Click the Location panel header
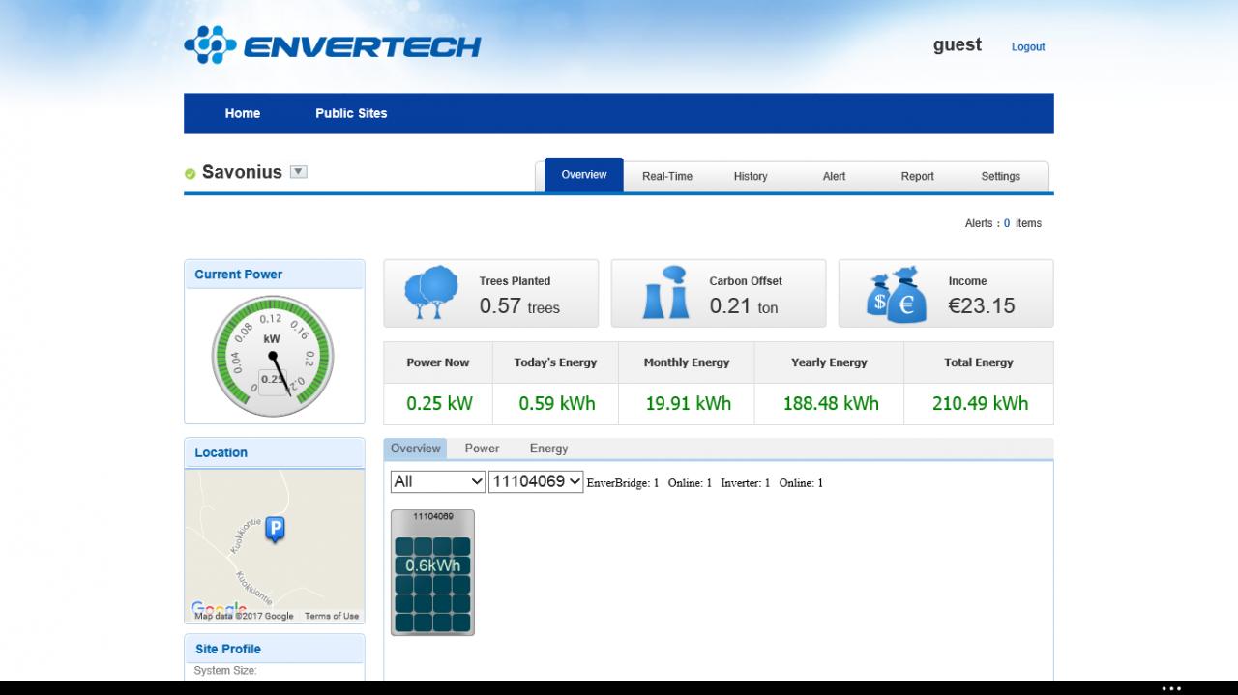Screen dimensions: 1238x695 (275, 452)
